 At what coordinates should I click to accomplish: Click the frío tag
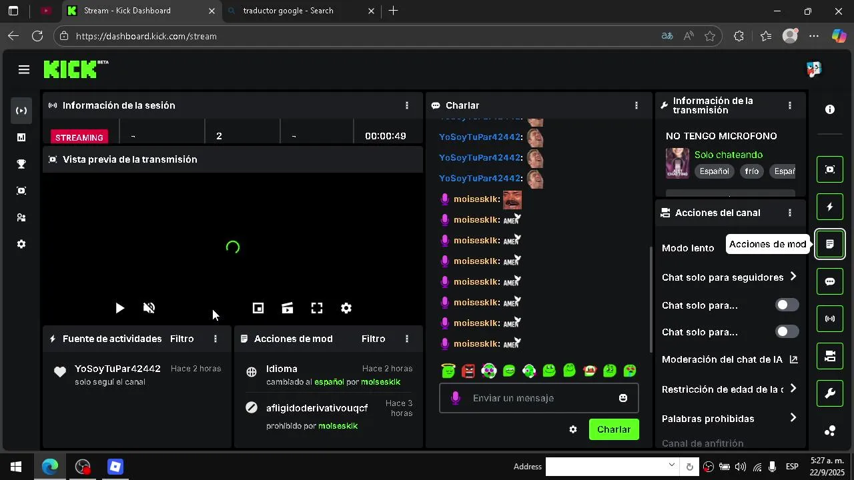click(x=752, y=171)
